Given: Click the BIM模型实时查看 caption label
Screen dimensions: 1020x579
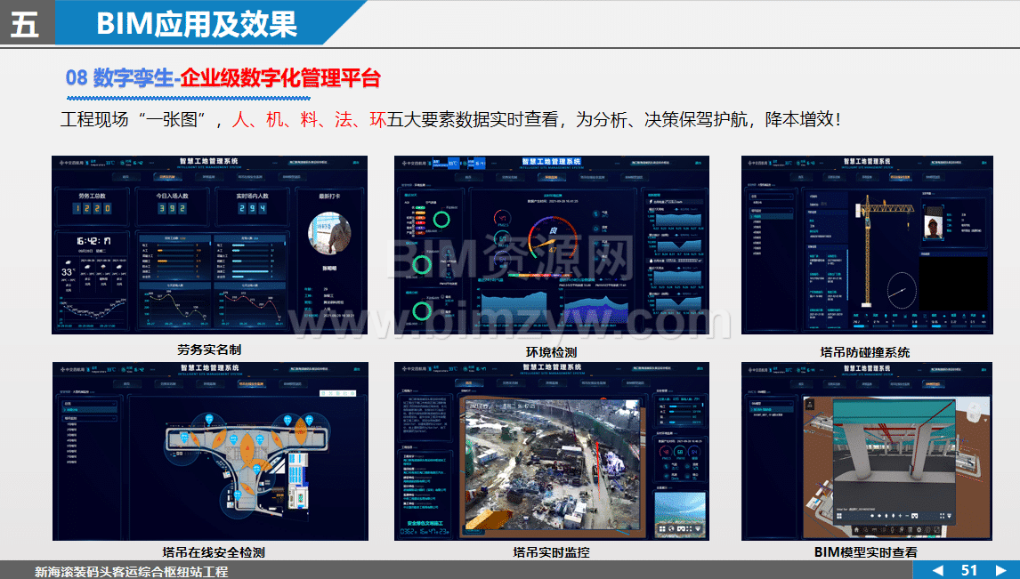Looking at the screenshot, I should coord(865,552).
